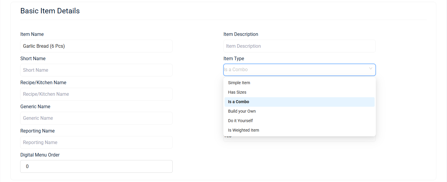The image size is (447, 182).
Task: Select the Has Sizes option
Action: 237,92
